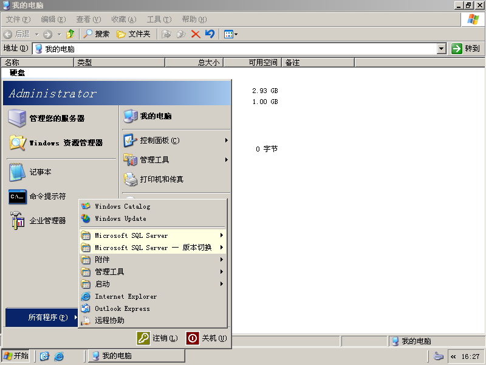Click the 2.93 GB free space value

tap(265, 91)
